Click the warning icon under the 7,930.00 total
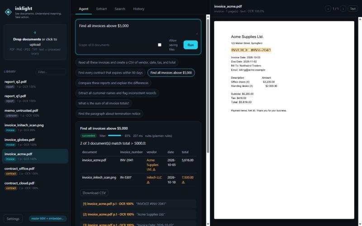Screen dimensions: 362x226 coord(183,182)
